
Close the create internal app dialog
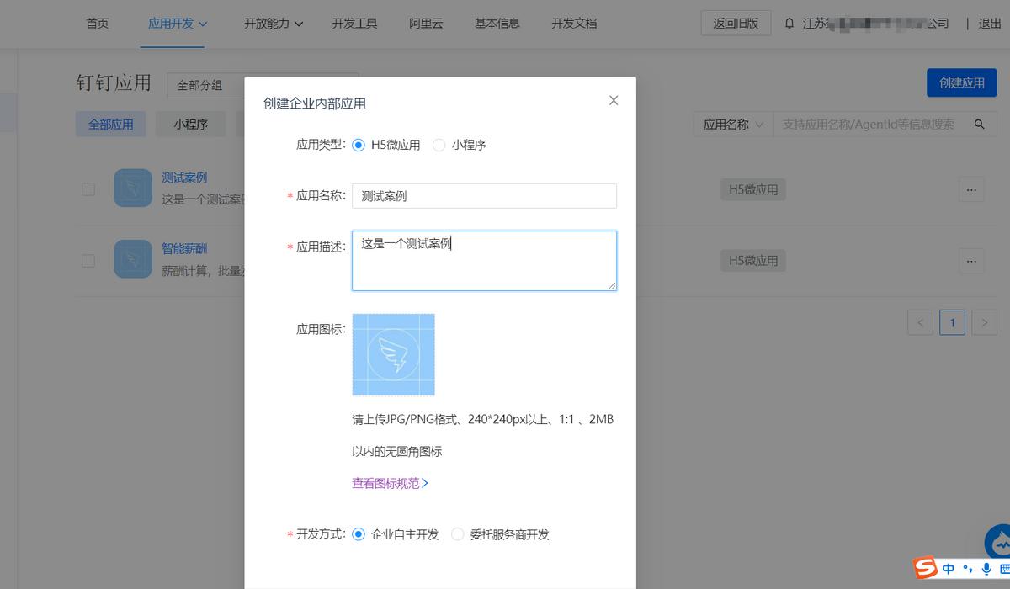point(614,101)
